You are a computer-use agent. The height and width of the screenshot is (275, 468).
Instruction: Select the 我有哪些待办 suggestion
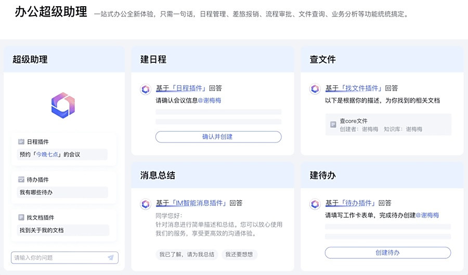pos(36,192)
